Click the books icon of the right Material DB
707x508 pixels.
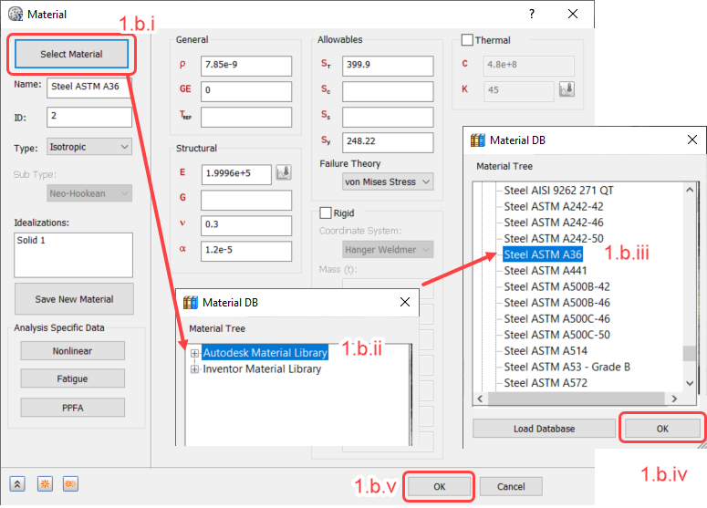(477, 140)
